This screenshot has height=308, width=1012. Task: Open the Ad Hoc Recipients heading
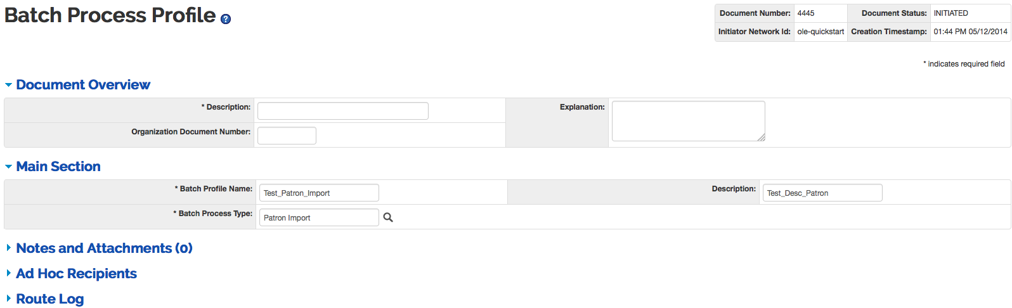tap(76, 273)
